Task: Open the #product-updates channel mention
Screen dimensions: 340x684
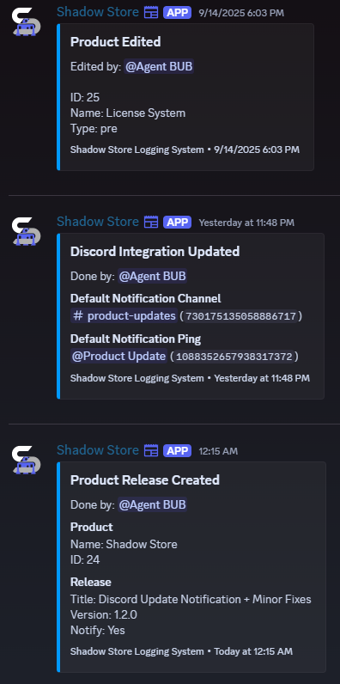Action: pos(124,316)
